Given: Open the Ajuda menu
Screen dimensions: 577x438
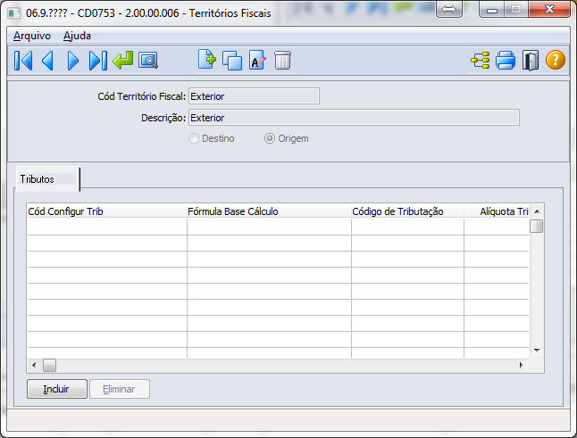Looking at the screenshot, I should [77, 36].
